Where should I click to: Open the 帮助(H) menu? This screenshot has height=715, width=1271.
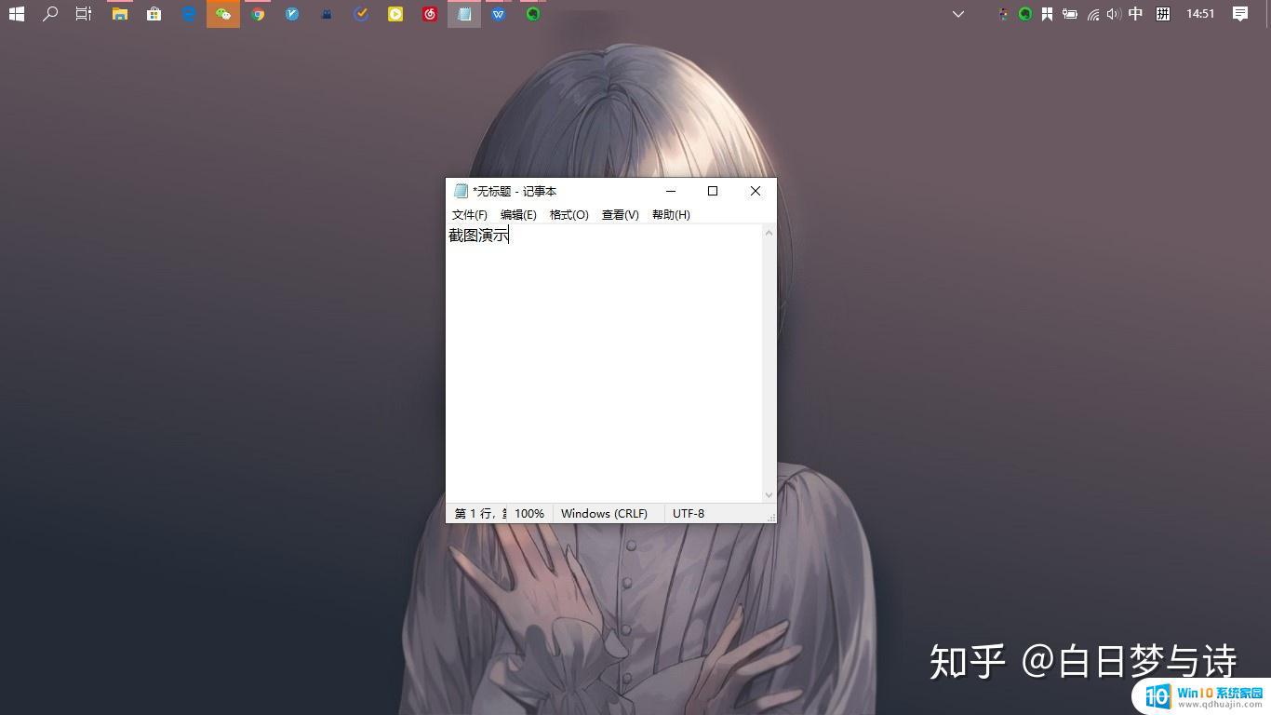(671, 215)
